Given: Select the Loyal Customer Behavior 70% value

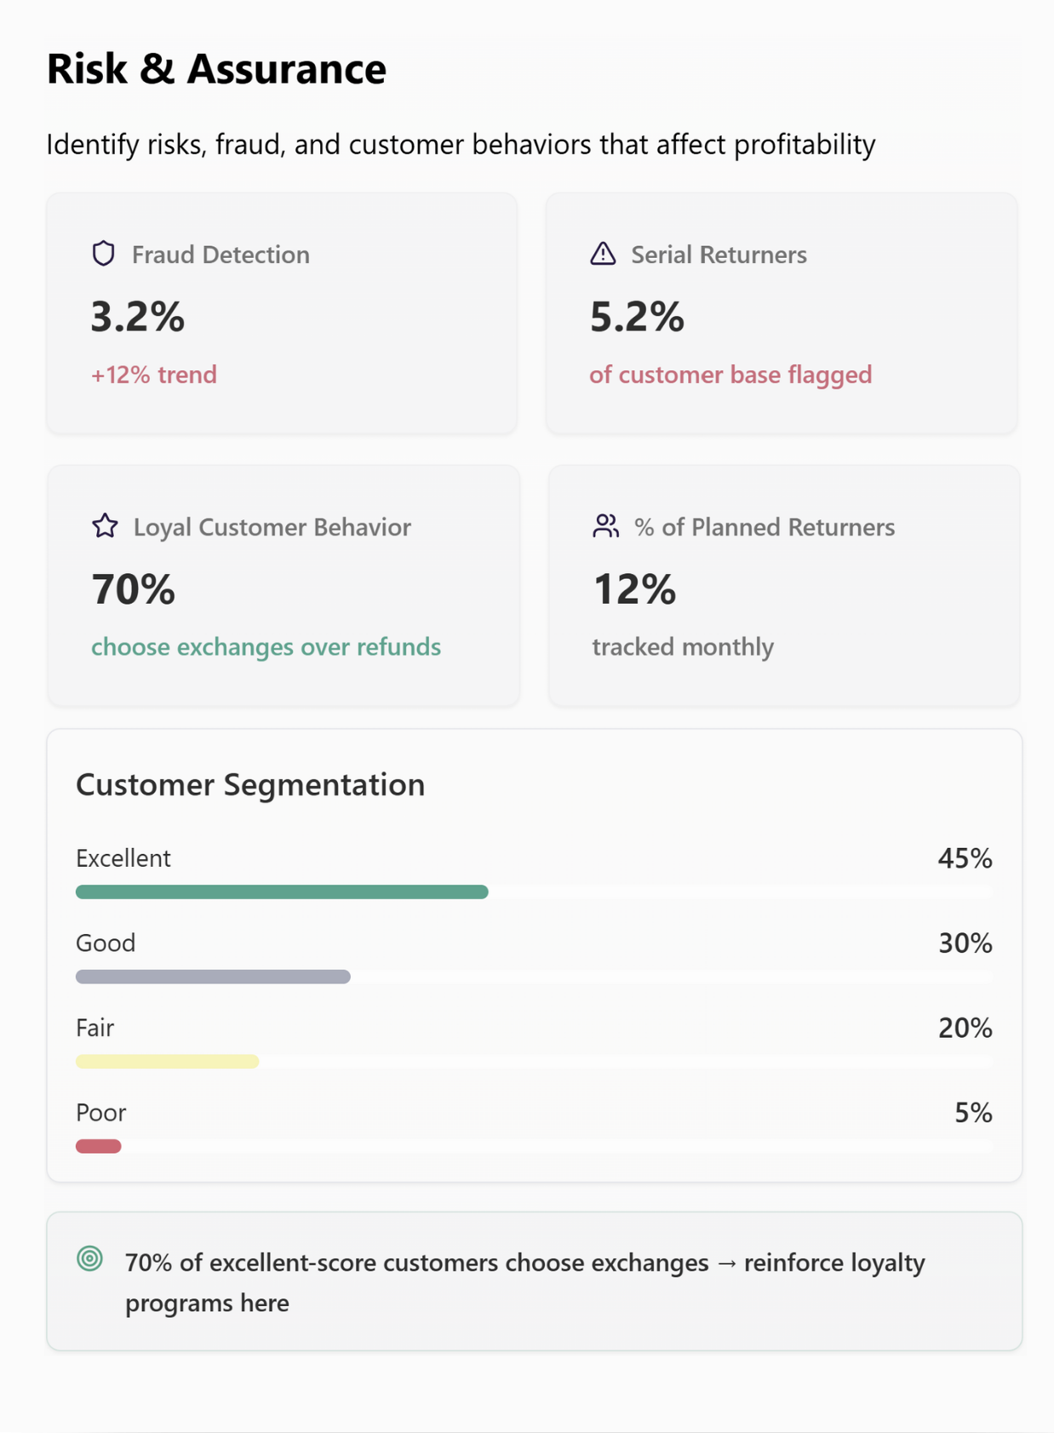Looking at the screenshot, I should point(134,589).
